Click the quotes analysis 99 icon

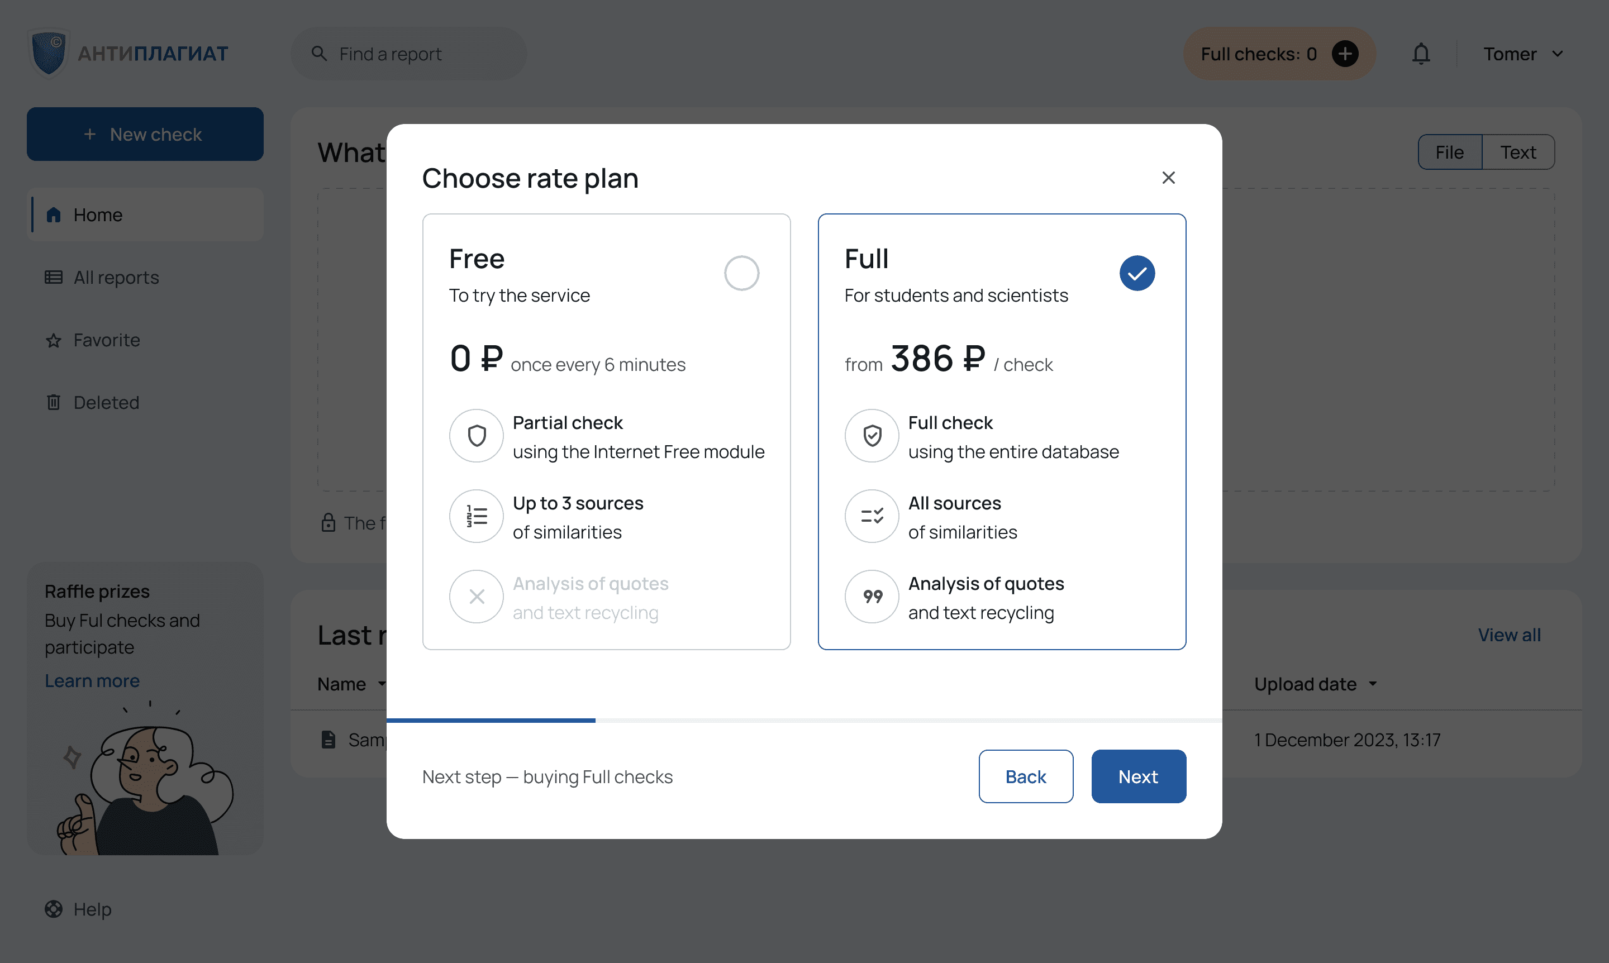[872, 597]
